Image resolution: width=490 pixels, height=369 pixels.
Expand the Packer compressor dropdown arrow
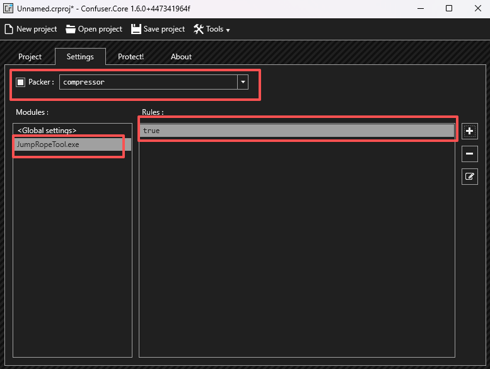pyautogui.click(x=243, y=82)
